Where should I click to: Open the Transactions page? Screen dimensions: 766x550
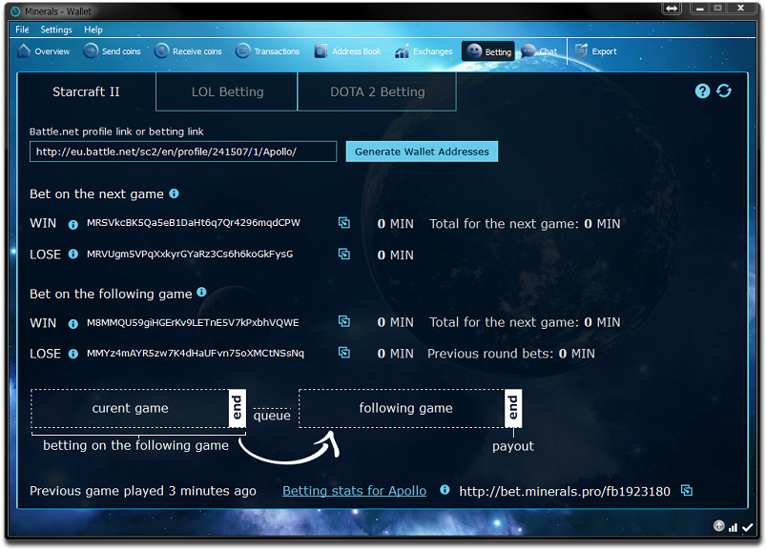pyautogui.click(x=267, y=51)
